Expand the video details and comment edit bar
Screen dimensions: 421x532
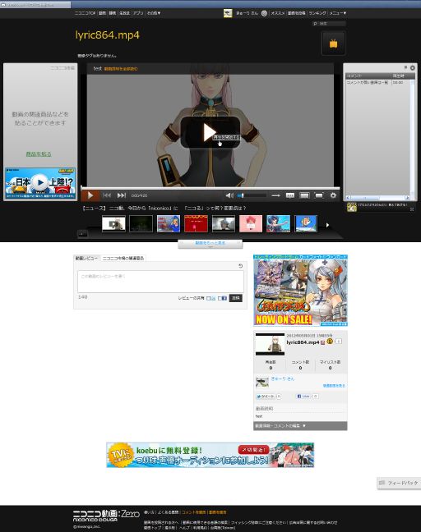tap(300, 426)
